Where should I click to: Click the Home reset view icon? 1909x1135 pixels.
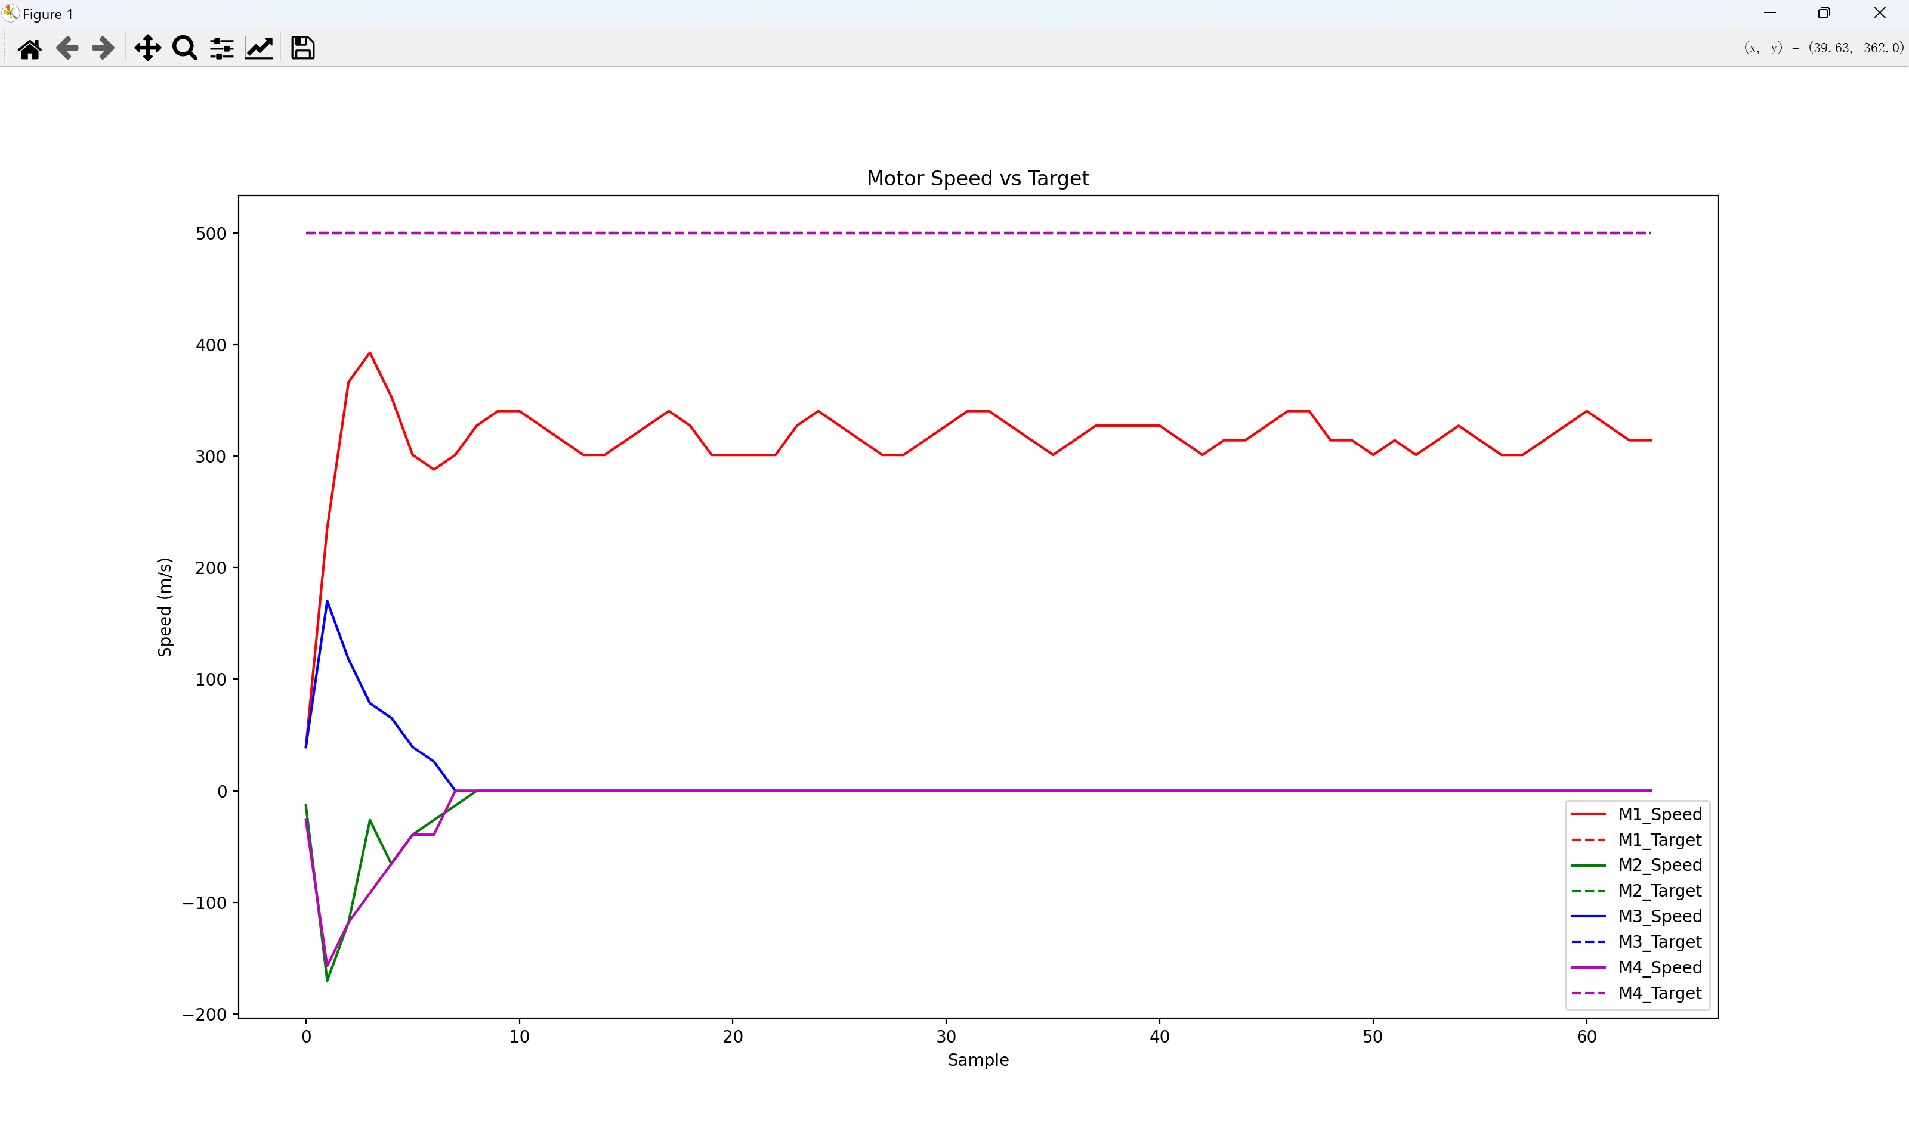point(30,49)
